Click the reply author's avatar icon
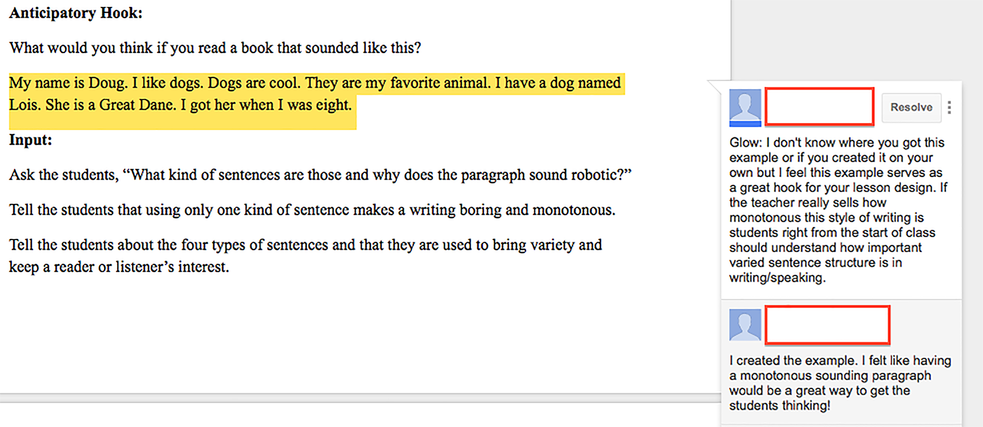983x427 pixels. pyautogui.click(x=745, y=325)
